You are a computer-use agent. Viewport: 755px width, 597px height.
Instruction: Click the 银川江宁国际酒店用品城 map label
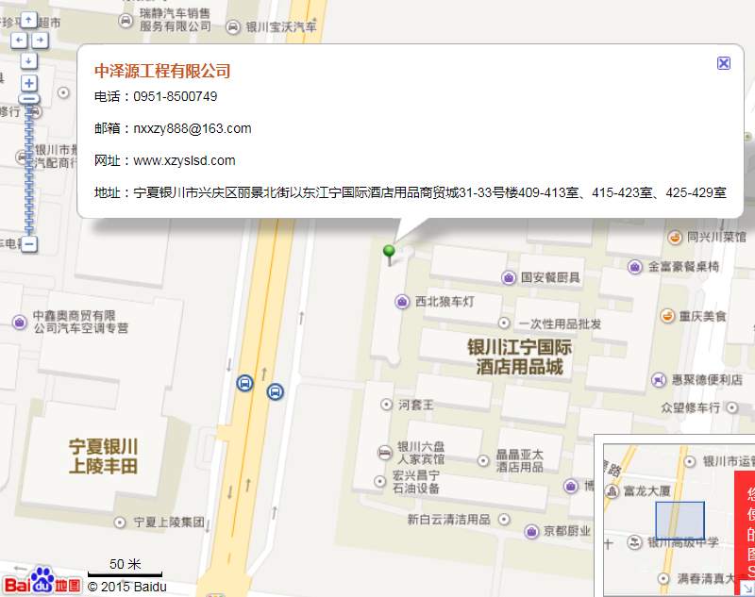point(519,357)
